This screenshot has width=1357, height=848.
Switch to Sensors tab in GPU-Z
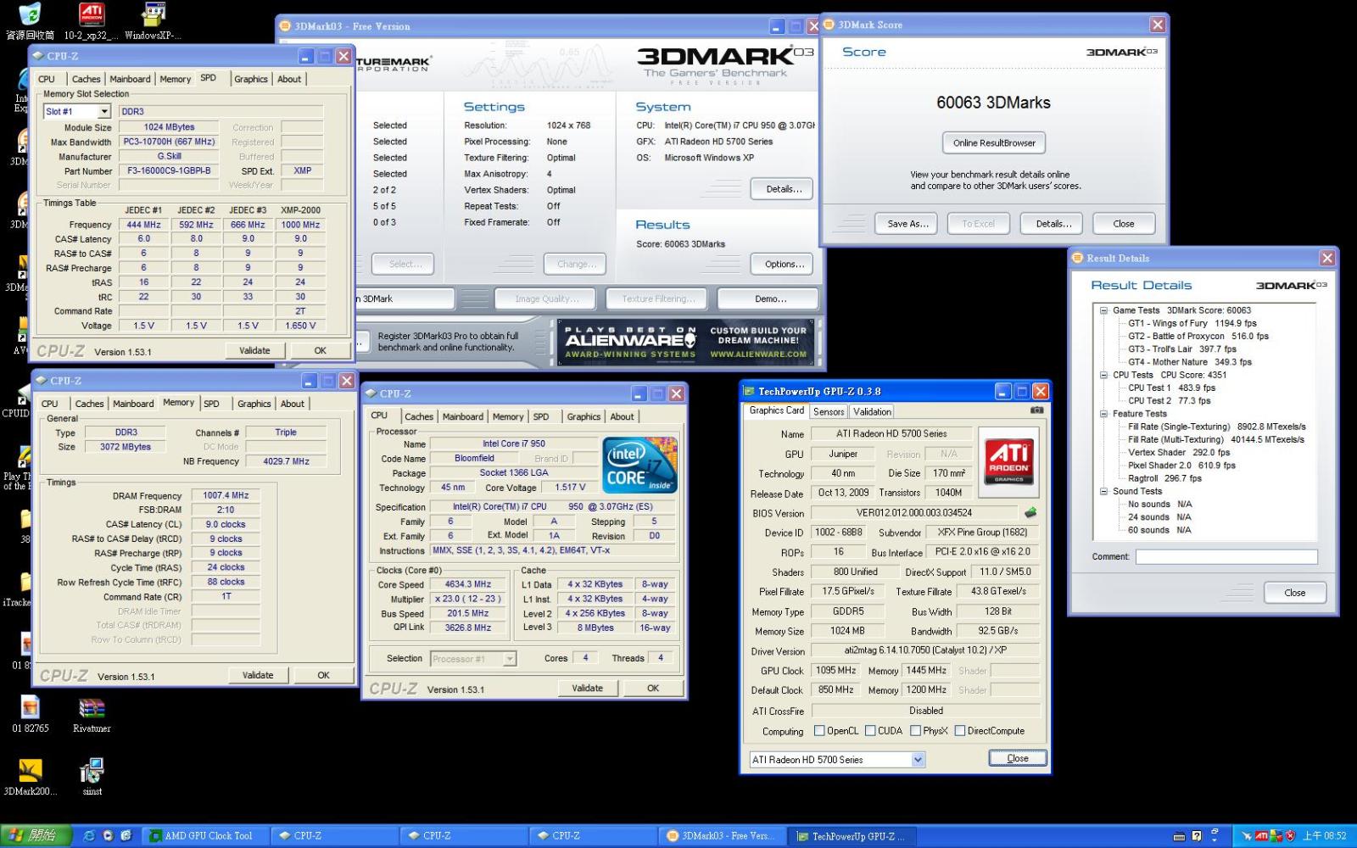coord(829,411)
